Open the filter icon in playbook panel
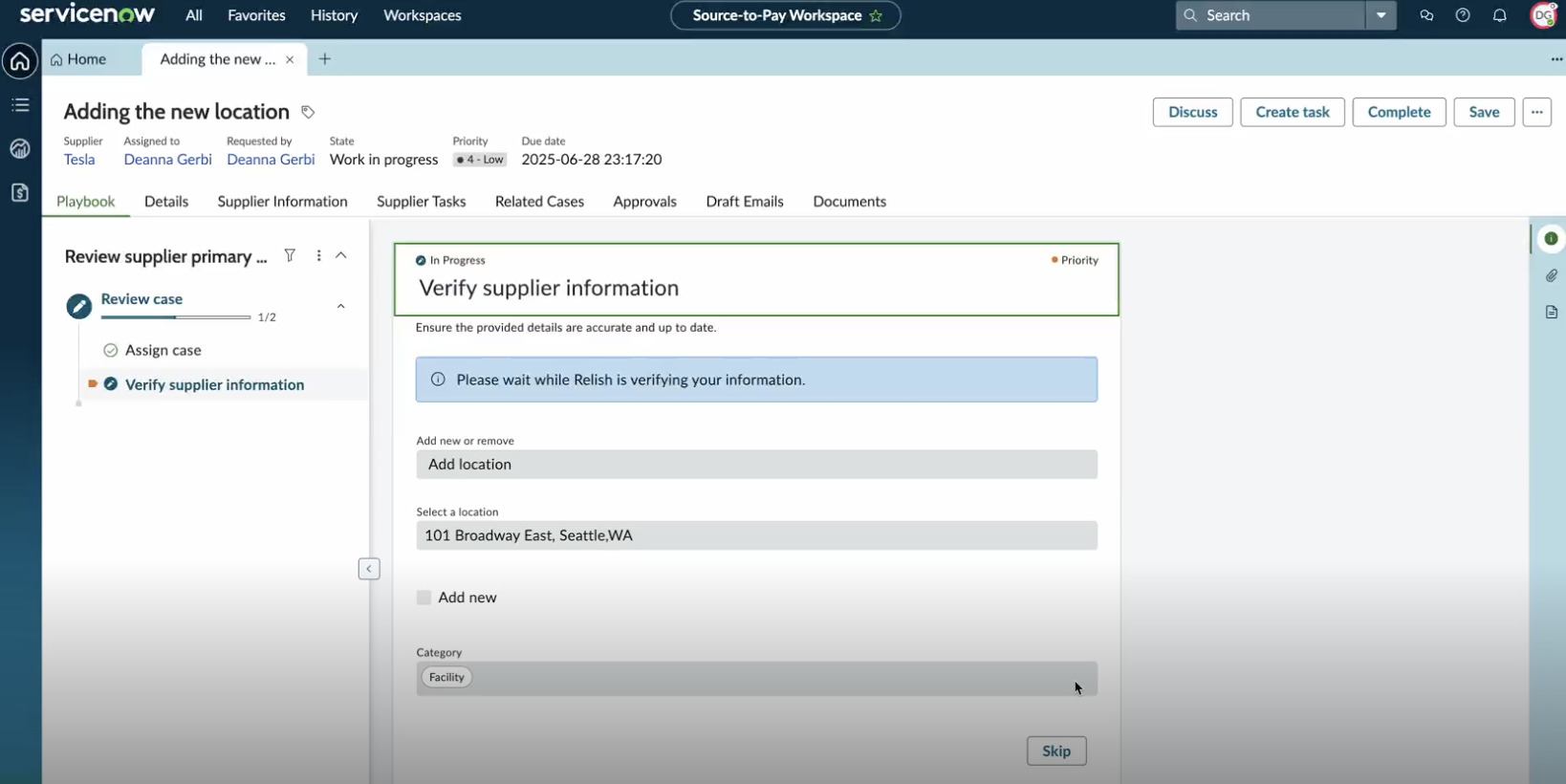The width and height of the screenshot is (1566, 784). pyautogui.click(x=290, y=255)
